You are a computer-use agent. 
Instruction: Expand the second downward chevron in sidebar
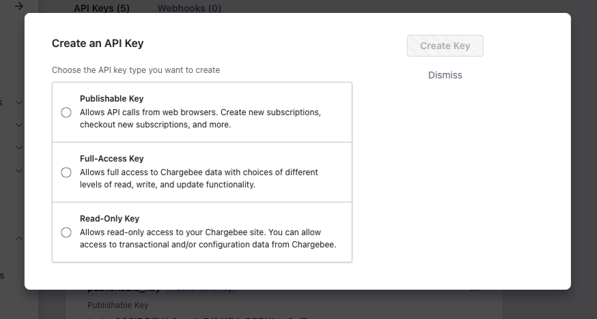pyautogui.click(x=19, y=125)
